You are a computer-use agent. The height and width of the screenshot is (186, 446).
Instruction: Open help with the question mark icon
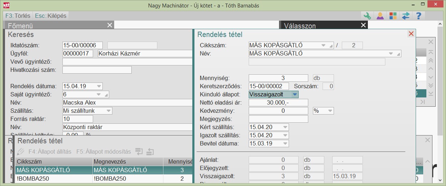[419, 16]
